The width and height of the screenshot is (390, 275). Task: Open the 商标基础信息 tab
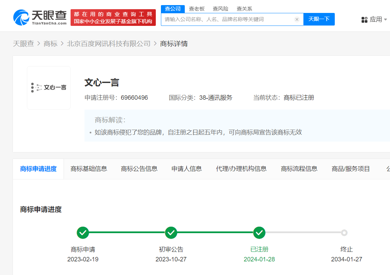coord(88,168)
